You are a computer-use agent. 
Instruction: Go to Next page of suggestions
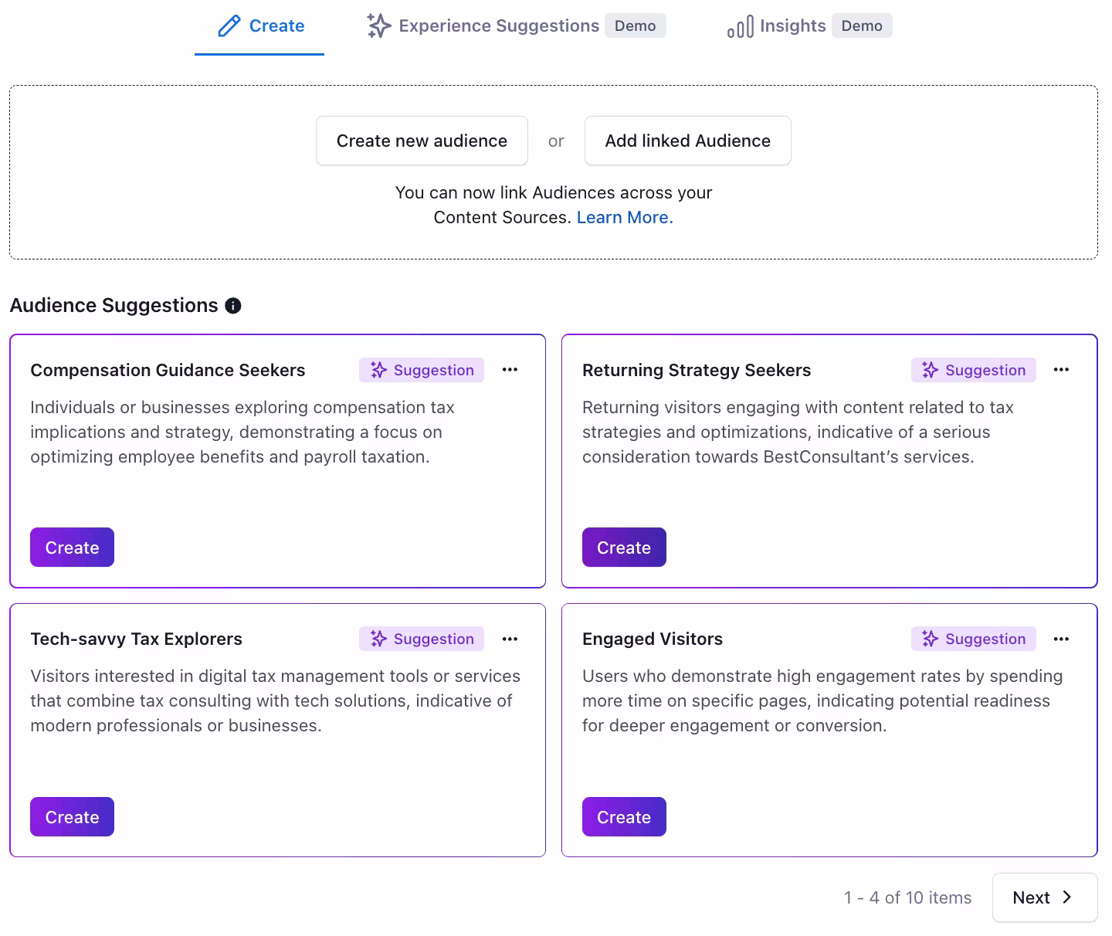point(1045,897)
